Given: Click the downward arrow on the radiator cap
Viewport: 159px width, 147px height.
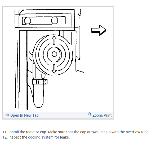Looking at the screenshot, I should [54, 69].
